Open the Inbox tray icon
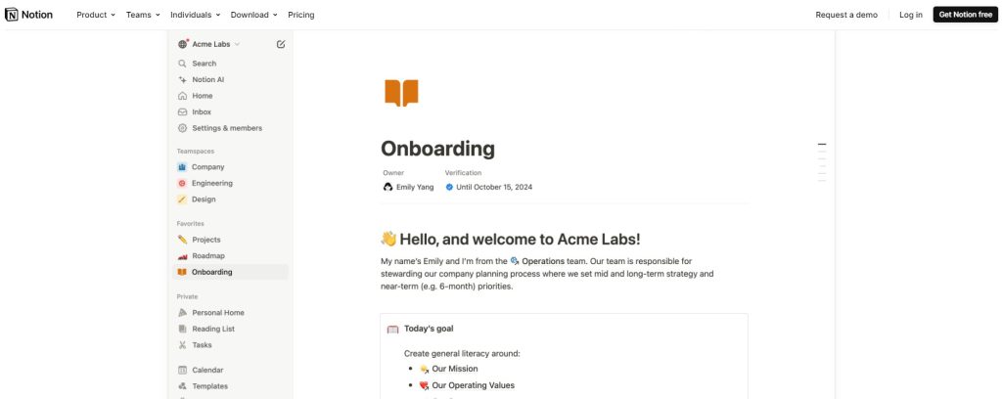1002x399 pixels. tap(182, 111)
